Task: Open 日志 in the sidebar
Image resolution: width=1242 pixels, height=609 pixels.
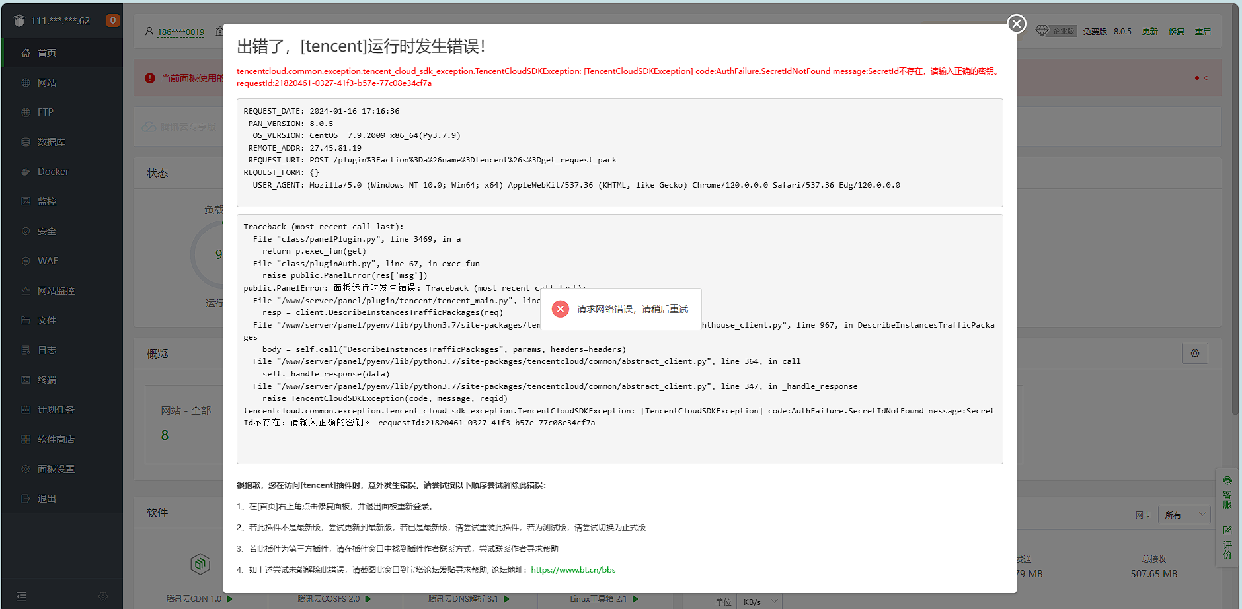Action: 47,350
